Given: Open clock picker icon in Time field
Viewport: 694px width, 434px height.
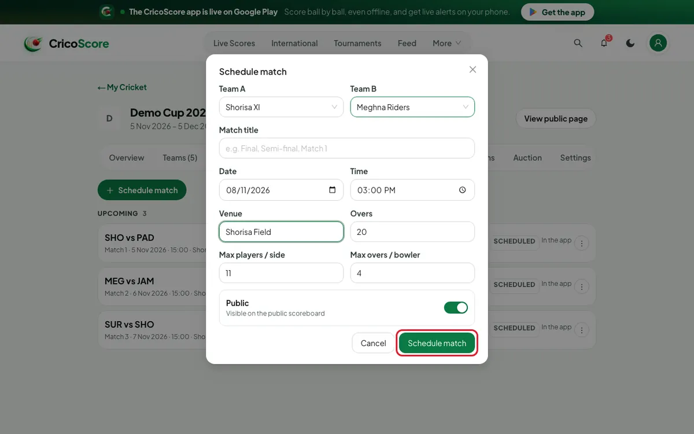Looking at the screenshot, I should [x=462, y=190].
